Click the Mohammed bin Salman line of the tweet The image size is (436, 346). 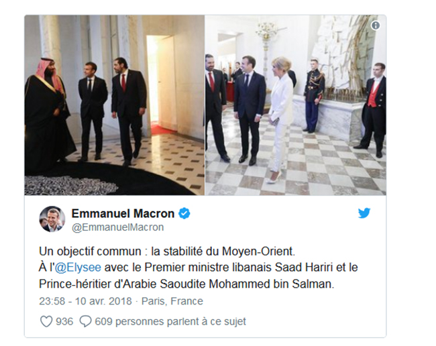pos(186,284)
